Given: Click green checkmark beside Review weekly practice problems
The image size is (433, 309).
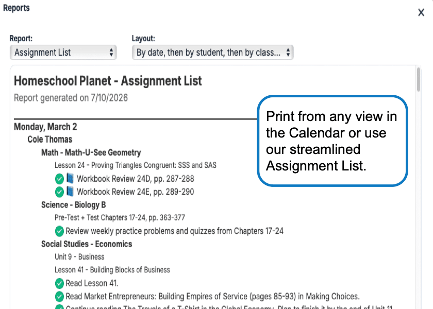Looking at the screenshot, I should click(x=59, y=231).
